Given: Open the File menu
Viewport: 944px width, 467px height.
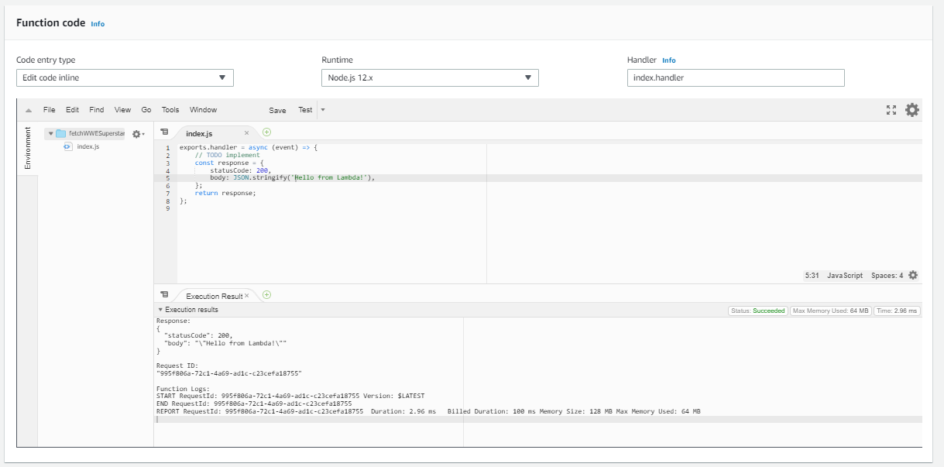Looking at the screenshot, I should click(x=49, y=109).
